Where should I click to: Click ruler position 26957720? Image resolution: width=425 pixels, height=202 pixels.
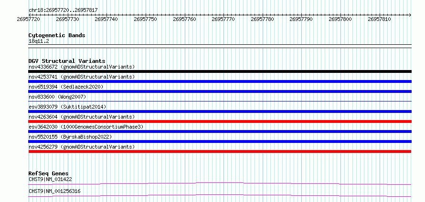tap(29, 19)
